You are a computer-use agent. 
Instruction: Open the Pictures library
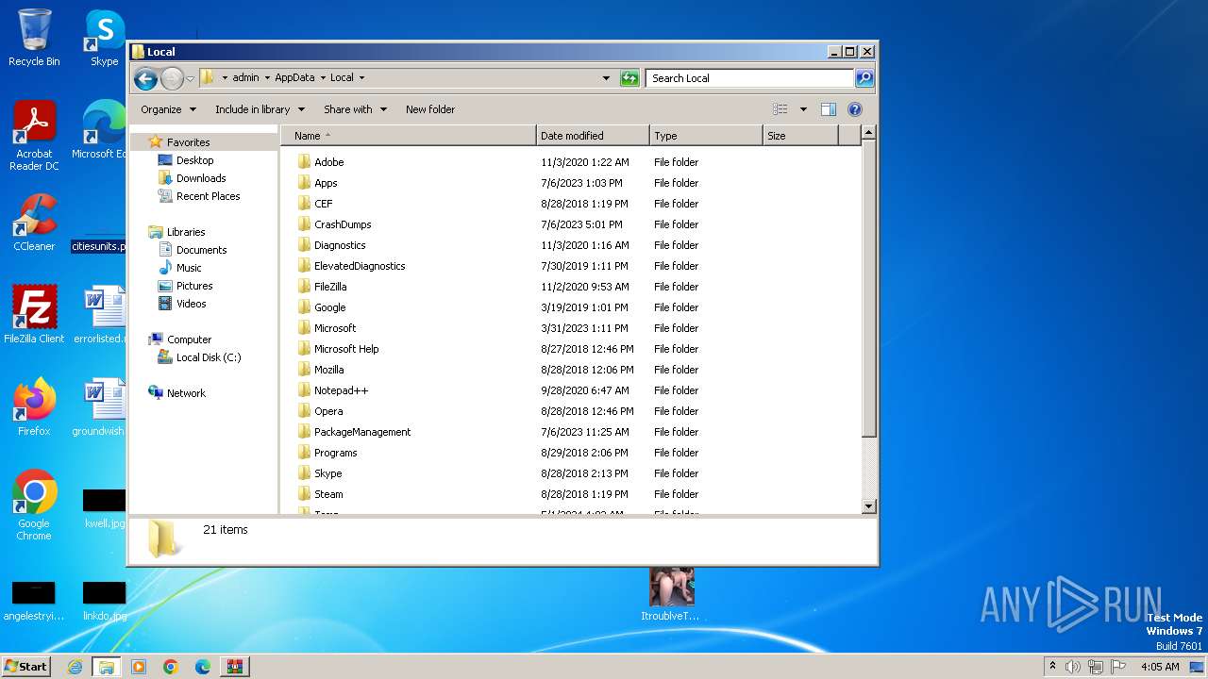(x=194, y=286)
